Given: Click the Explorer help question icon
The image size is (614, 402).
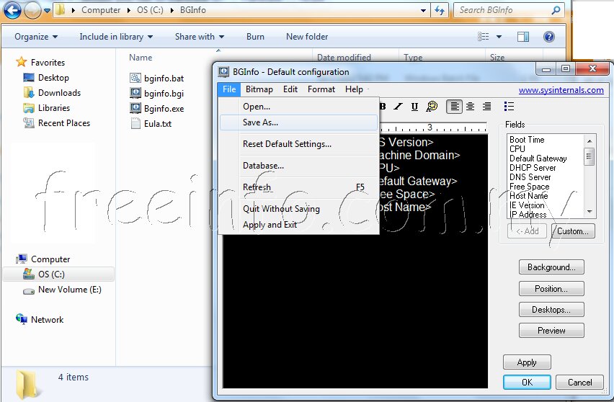Looking at the screenshot, I should click(x=549, y=37).
